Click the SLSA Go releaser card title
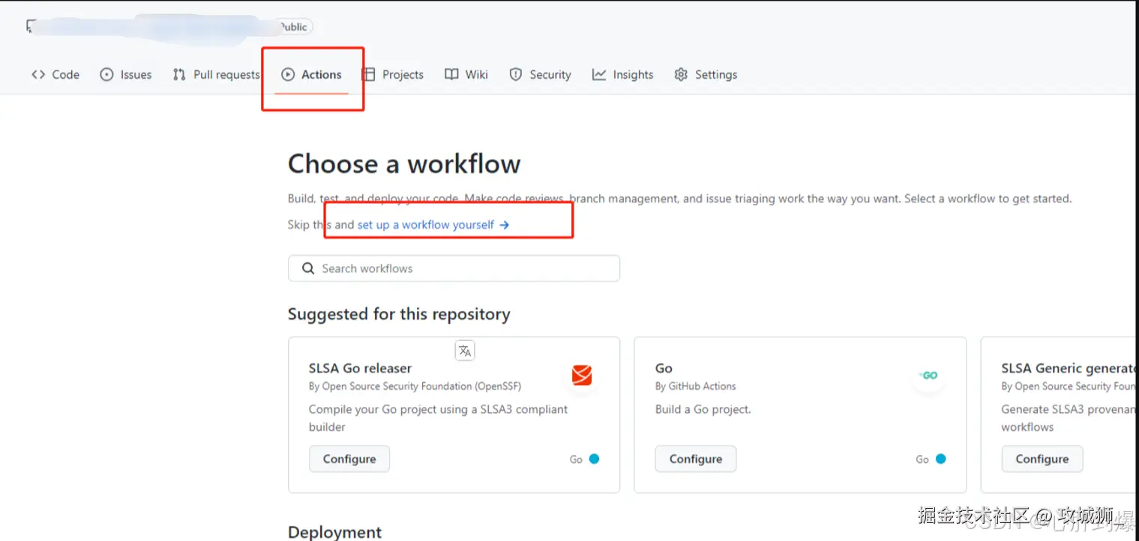 coord(361,368)
